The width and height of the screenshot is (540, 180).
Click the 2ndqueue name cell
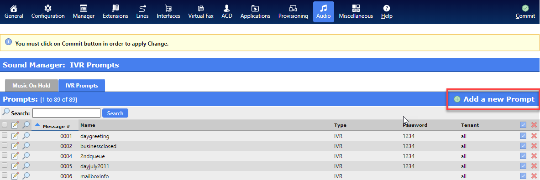[92, 156]
